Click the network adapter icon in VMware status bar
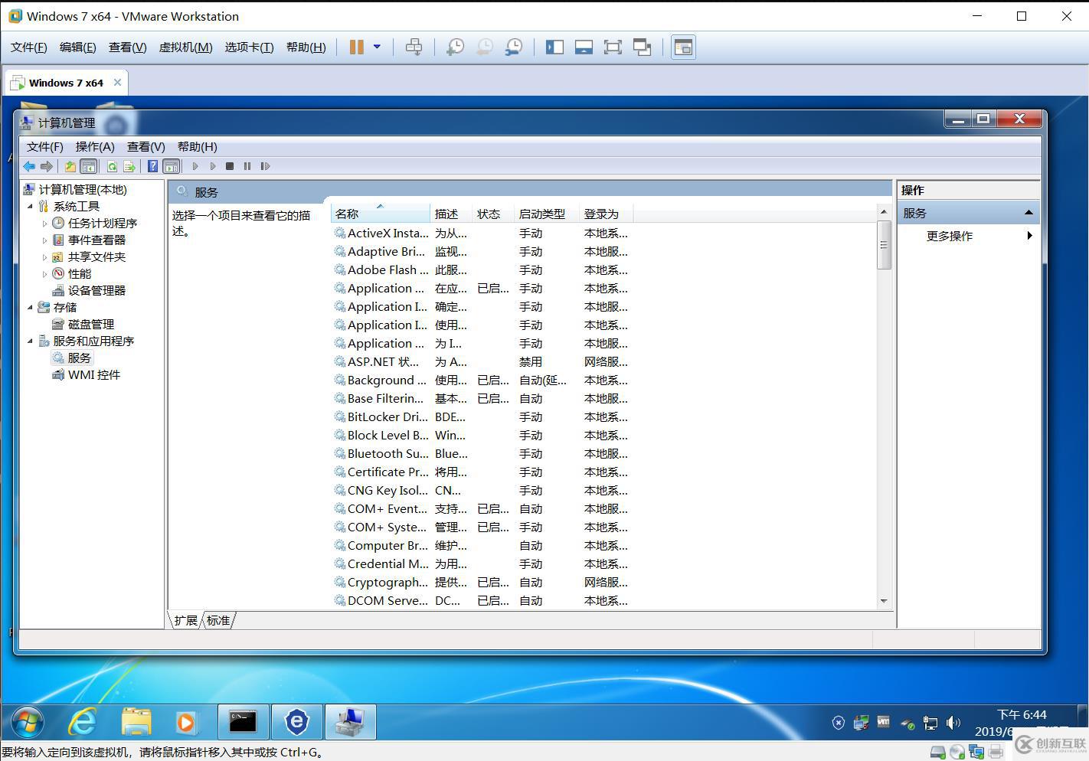The width and height of the screenshot is (1089, 761). pos(976,752)
